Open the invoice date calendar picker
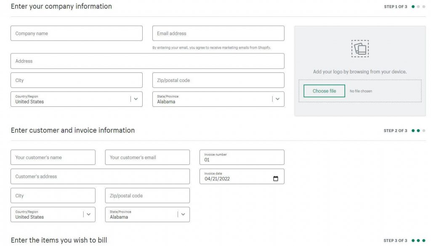431x246 pixels. [276, 179]
